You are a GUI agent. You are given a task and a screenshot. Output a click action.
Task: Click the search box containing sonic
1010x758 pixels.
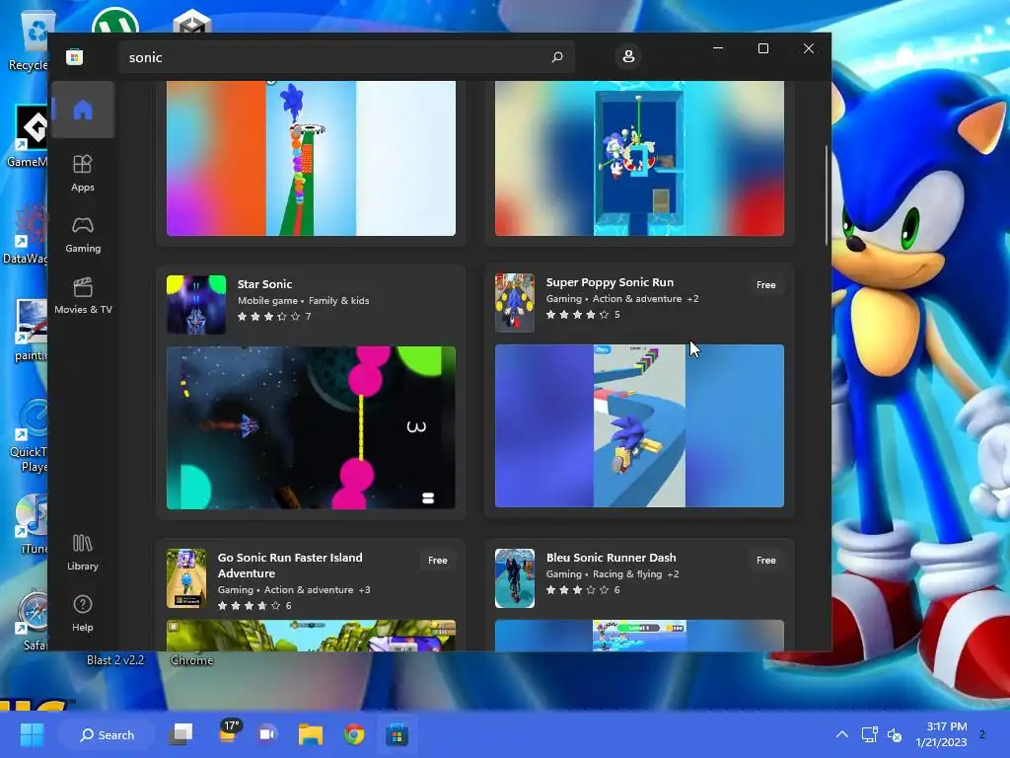[346, 57]
